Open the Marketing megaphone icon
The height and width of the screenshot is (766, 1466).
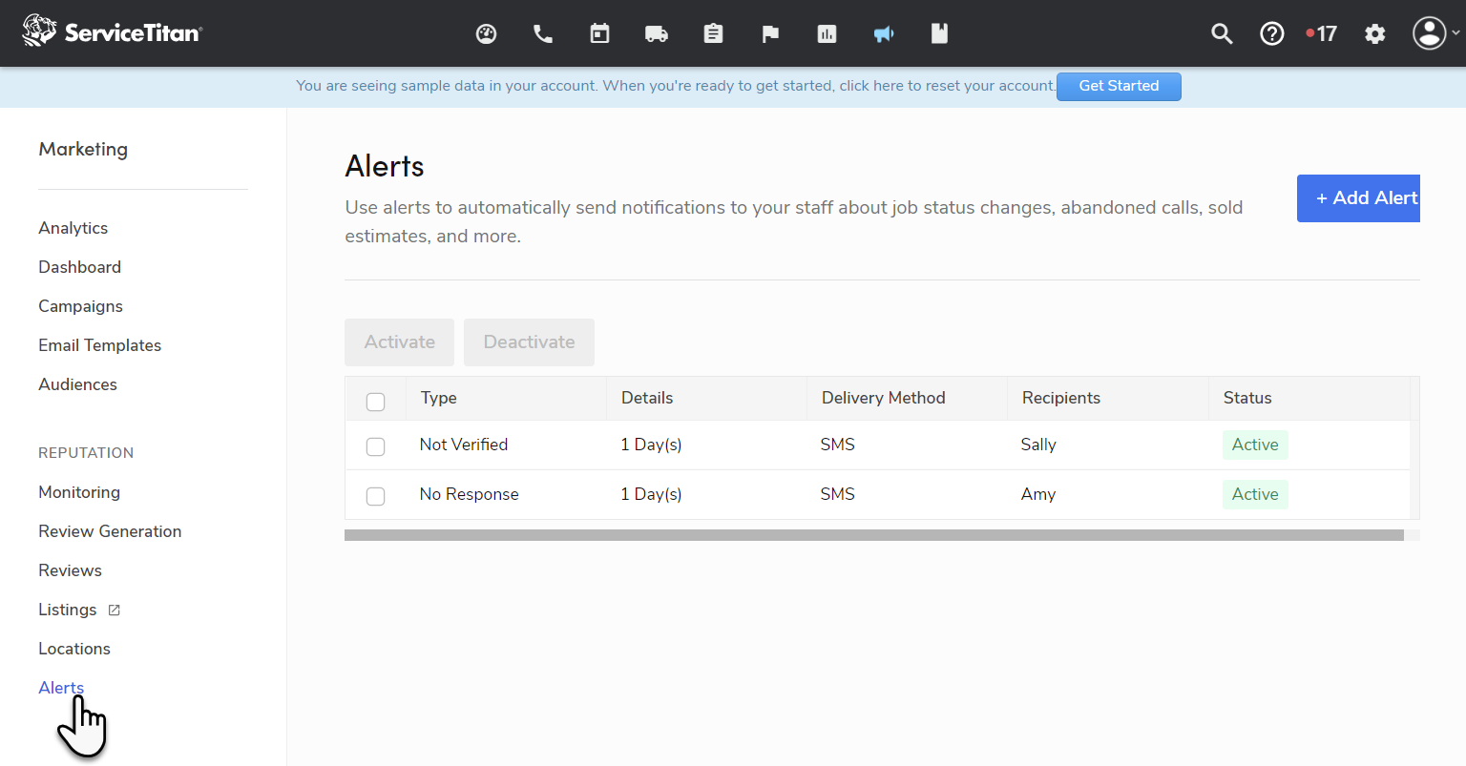(884, 34)
